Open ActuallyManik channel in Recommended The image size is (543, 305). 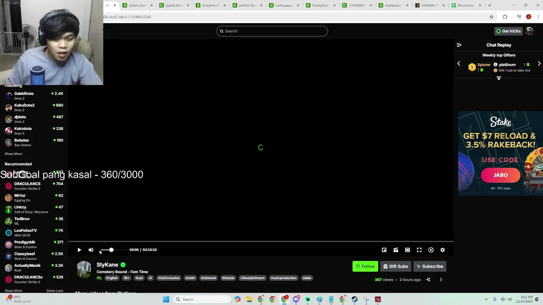click(34, 268)
